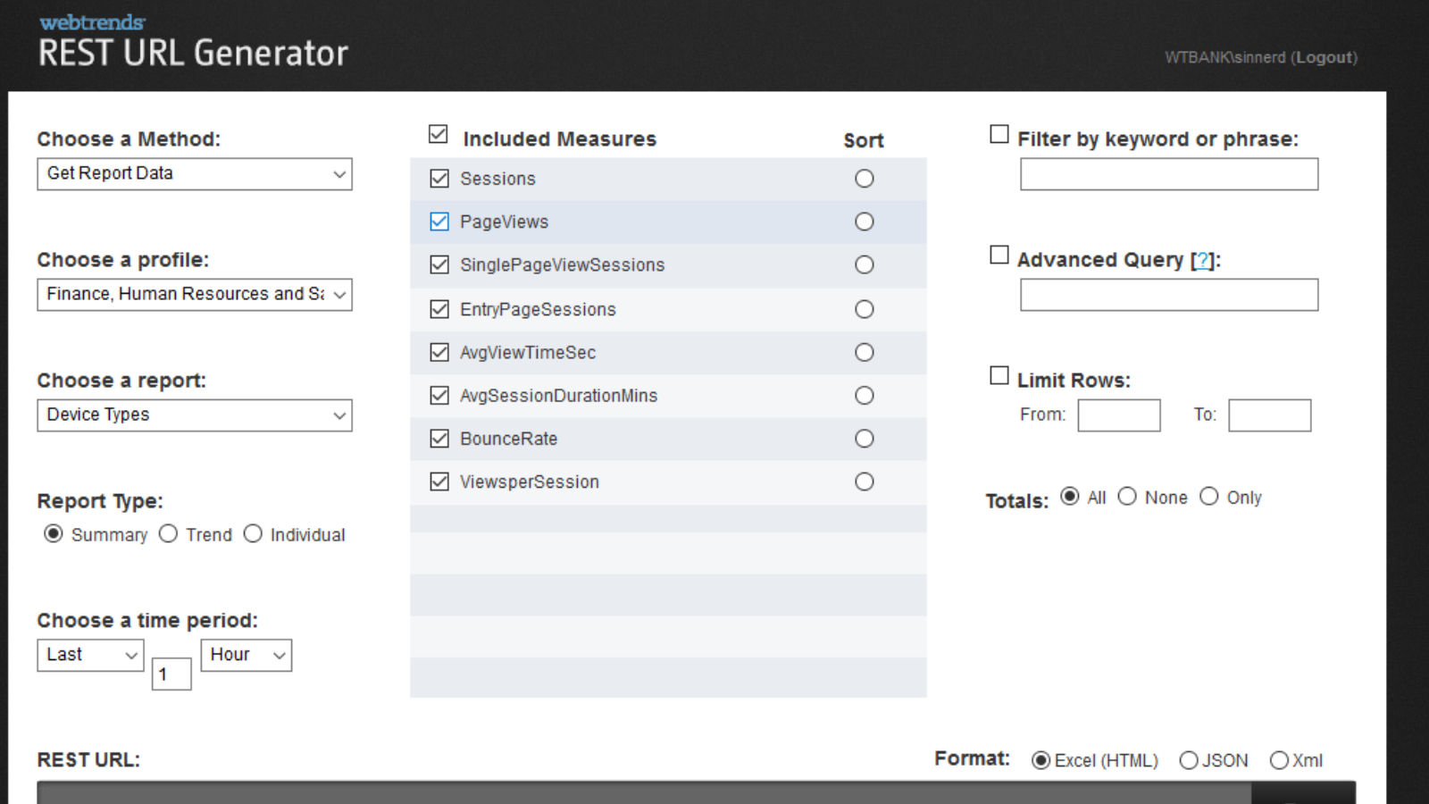Open the Last time period dropdown

coord(90,655)
